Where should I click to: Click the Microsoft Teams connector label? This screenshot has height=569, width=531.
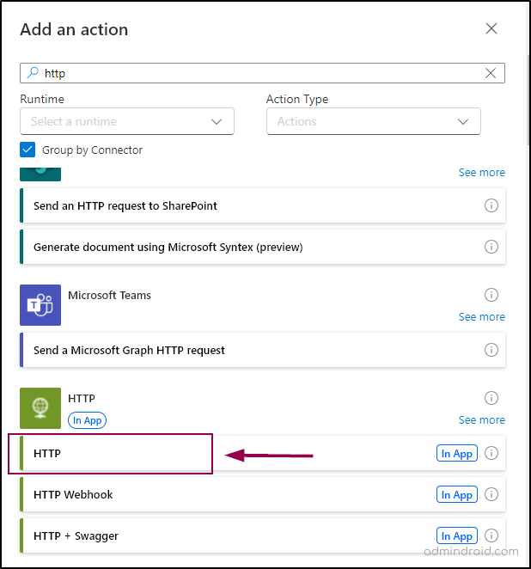[x=109, y=295]
